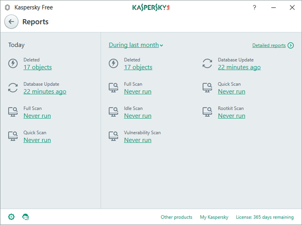This screenshot has width=302, height=225.
Task: Click the Vulnerability Scan monitor icon
Action: [113, 136]
